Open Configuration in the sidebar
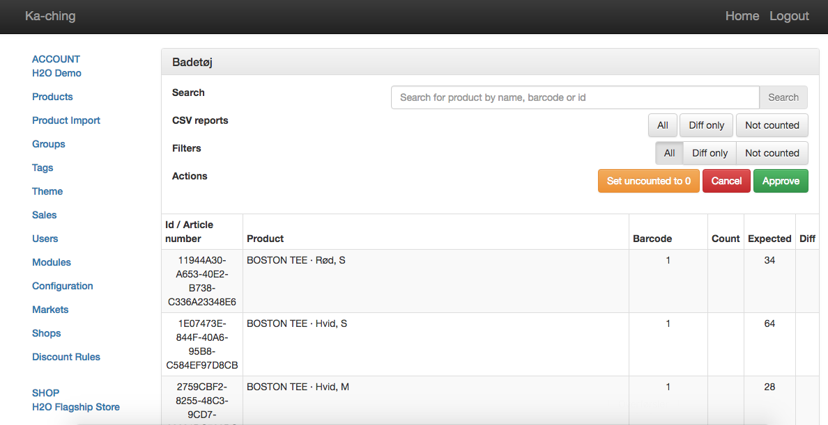The image size is (828, 425). (62, 286)
